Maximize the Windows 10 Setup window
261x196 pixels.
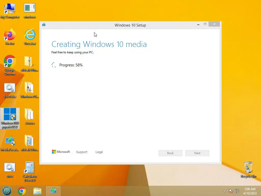pyautogui.click(x=205, y=24)
